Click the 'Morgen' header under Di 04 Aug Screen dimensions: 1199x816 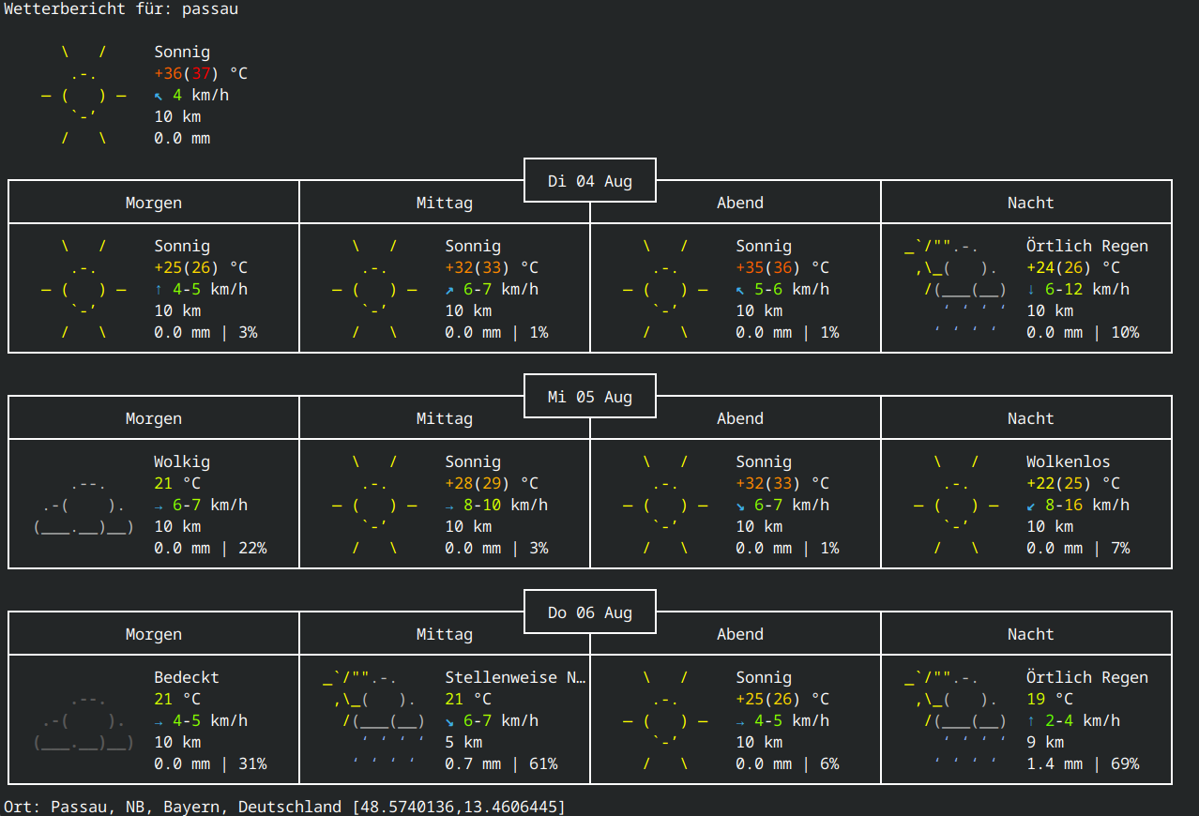tap(154, 203)
